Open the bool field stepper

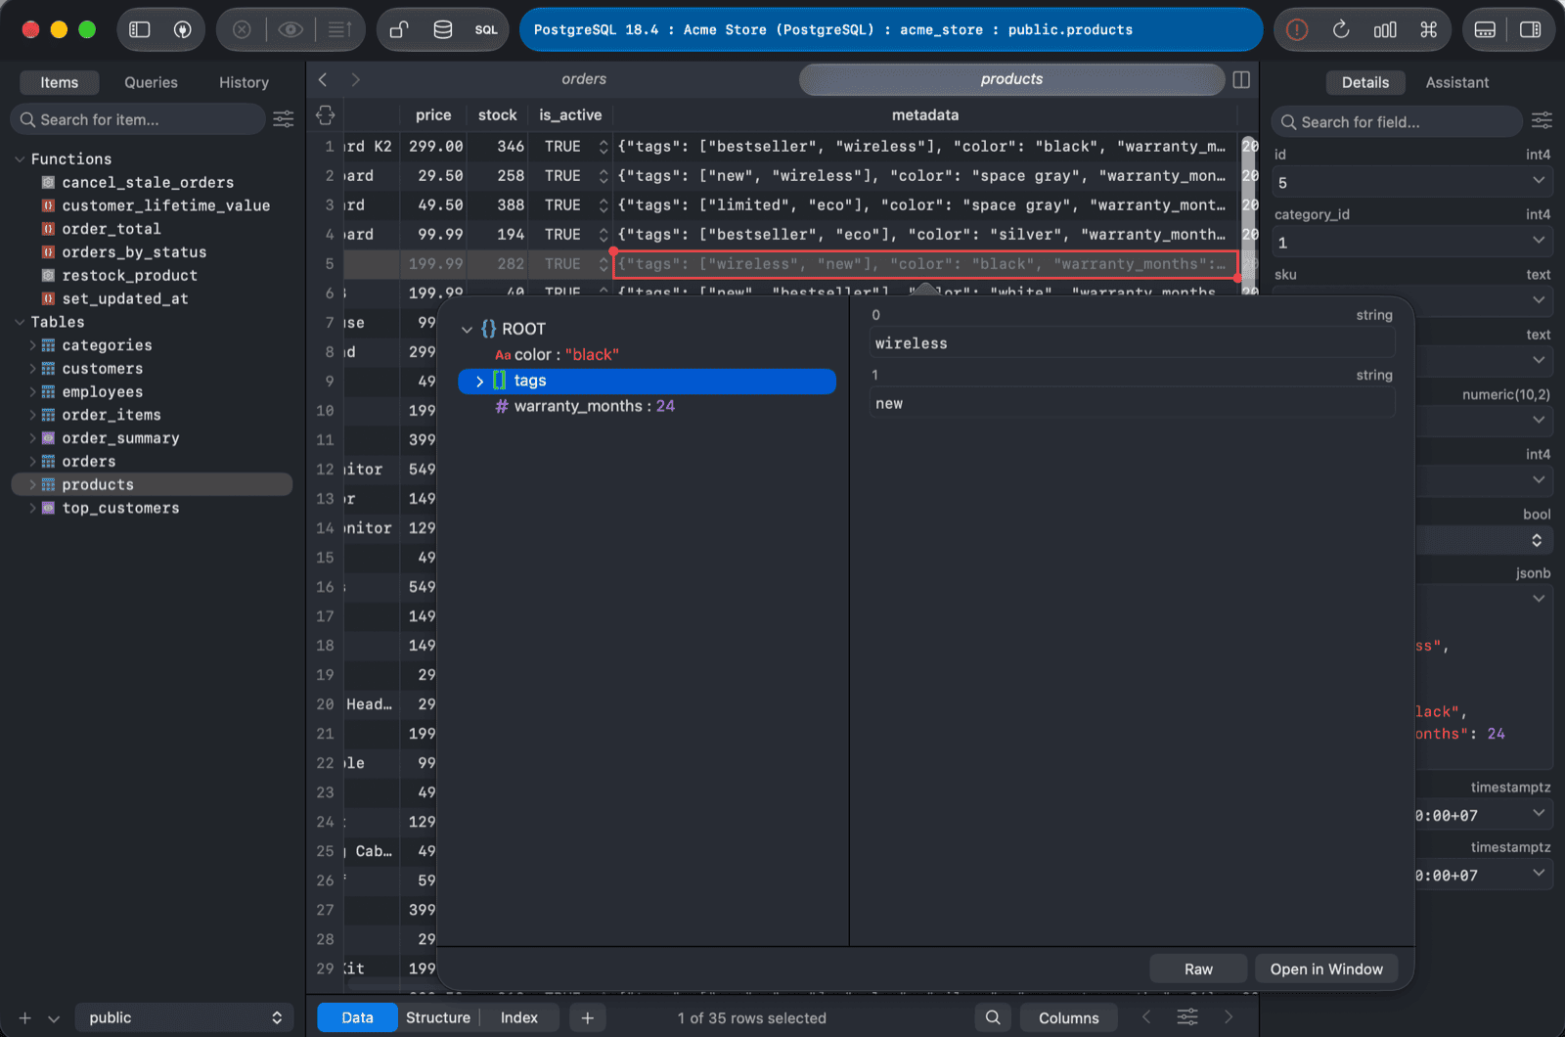[1537, 540]
